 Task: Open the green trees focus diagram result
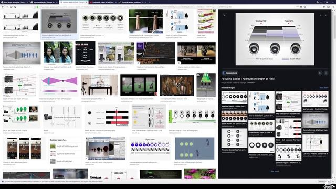21,117
